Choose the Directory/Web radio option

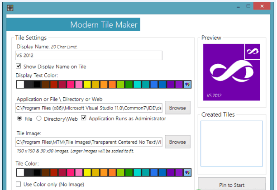pyautogui.click(x=39, y=119)
